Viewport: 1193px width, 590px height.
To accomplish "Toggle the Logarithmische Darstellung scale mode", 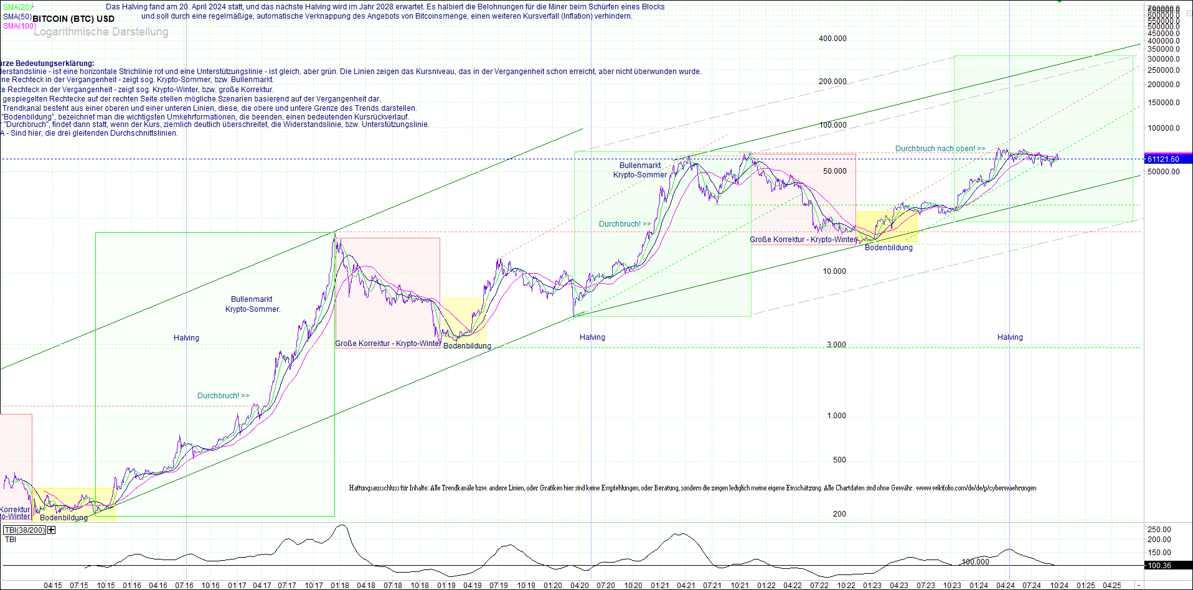I will pyautogui.click(x=101, y=32).
